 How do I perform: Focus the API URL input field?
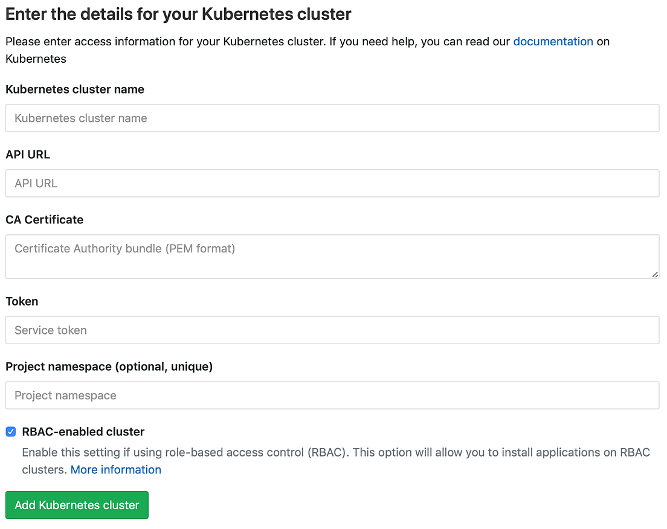pyautogui.click(x=332, y=183)
